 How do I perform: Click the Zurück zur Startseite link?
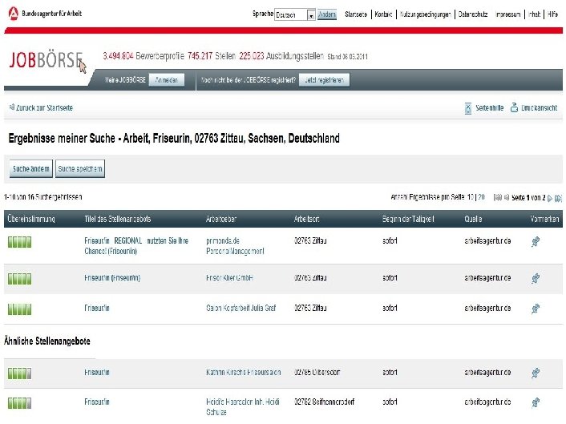(x=44, y=107)
